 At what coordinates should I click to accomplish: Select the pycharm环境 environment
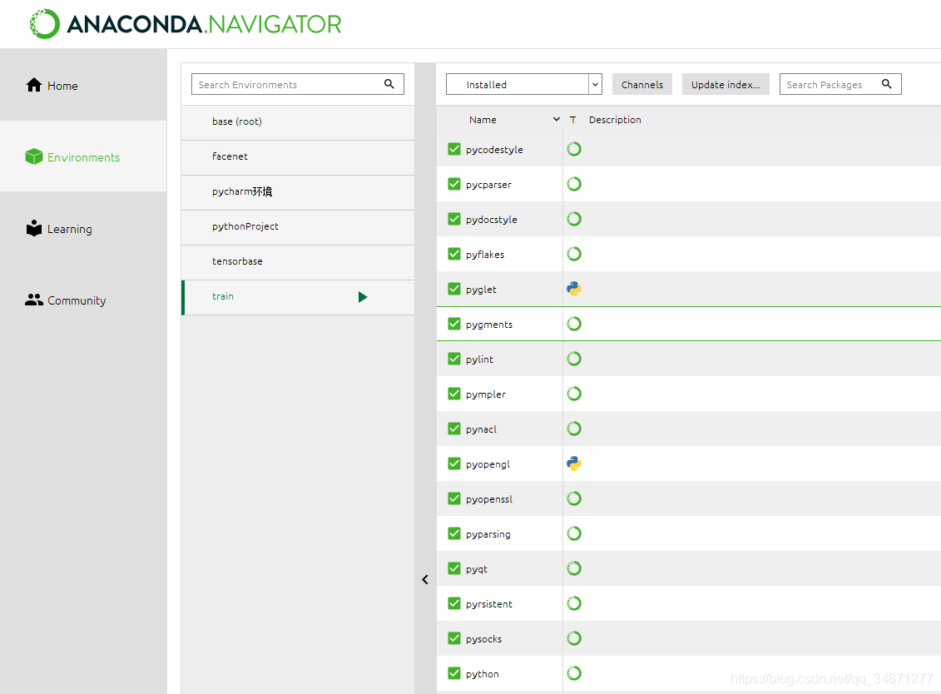coord(298,191)
